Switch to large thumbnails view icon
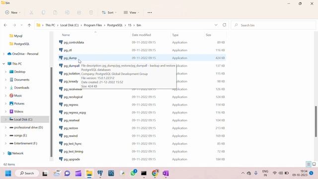Screen dimensions: 318x179 tap(314, 164)
